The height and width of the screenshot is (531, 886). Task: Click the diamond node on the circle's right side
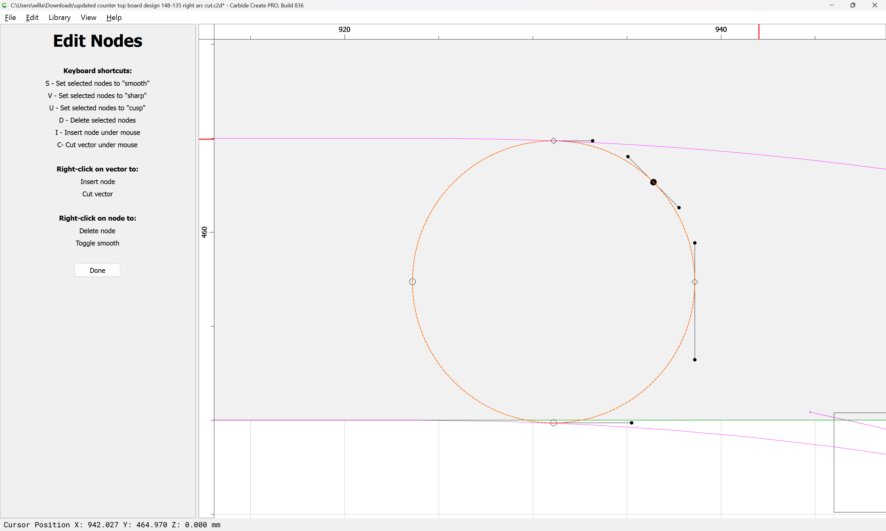tap(695, 282)
